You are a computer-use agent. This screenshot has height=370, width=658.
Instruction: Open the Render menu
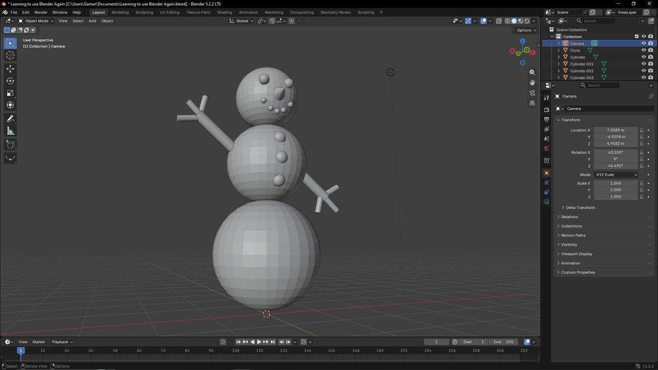coord(41,12)
